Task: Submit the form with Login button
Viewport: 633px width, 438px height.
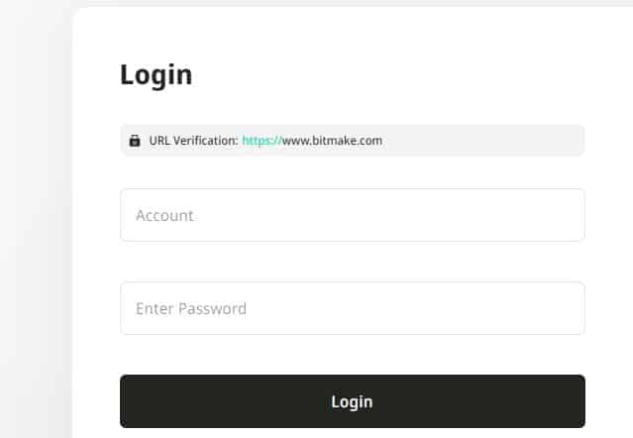Action: pos(352,401)
